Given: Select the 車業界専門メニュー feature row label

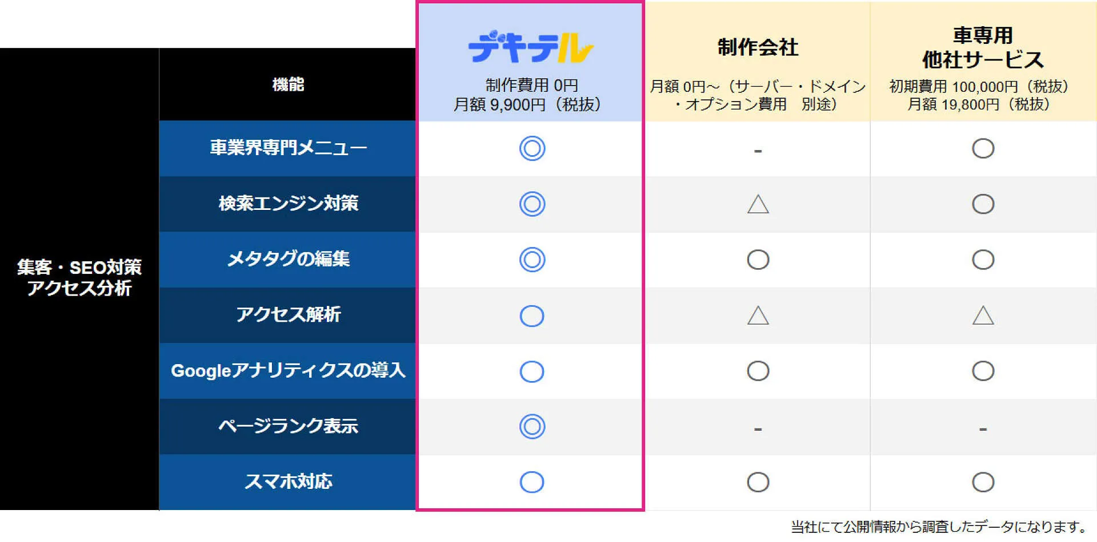Looking at the screenshot, I should (287, 148).
